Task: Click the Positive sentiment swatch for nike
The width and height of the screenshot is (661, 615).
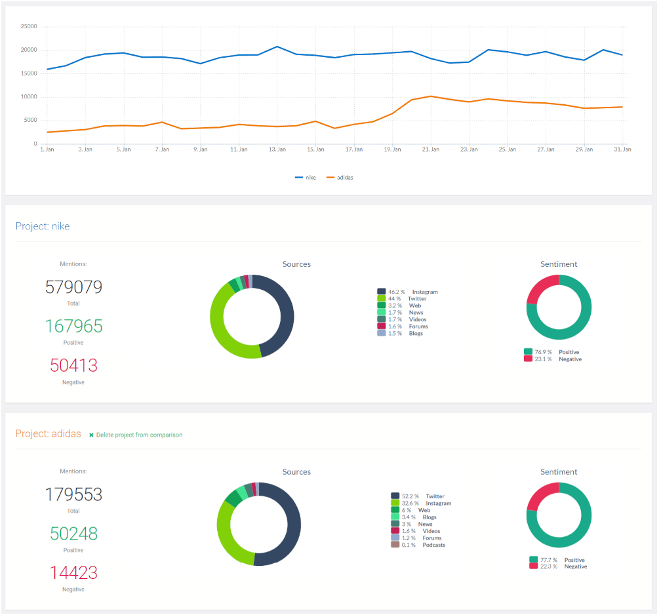Action: point(530,352)
